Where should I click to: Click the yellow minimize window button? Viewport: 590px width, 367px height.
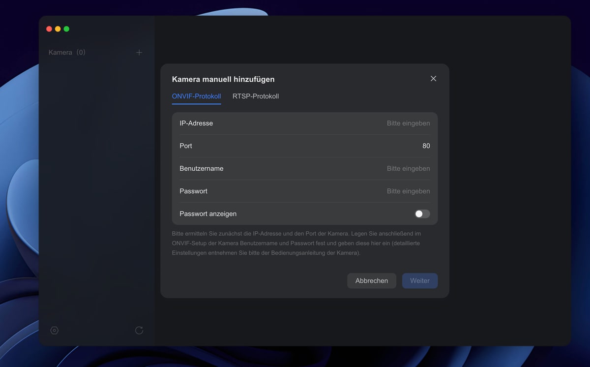tap(58, 29)
